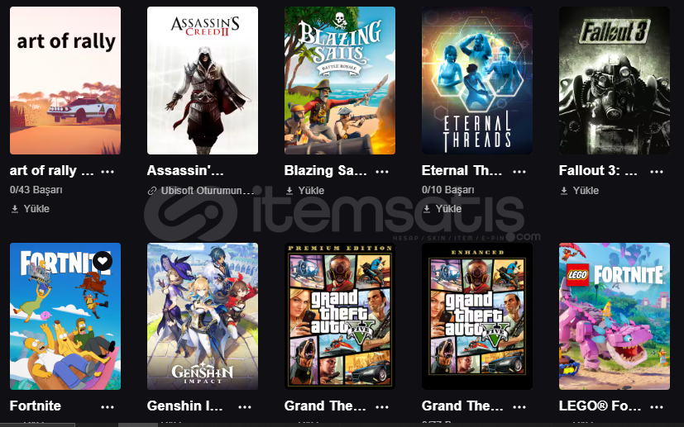
Task: Click Yükle under Blazing Sails
Action: 304,191
